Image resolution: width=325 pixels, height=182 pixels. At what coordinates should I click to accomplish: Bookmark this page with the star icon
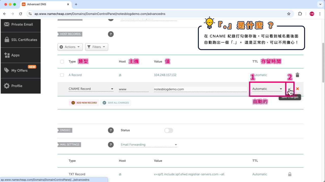click(x=289, y=14)
